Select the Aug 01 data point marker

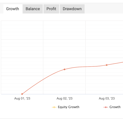pos(22,94)
